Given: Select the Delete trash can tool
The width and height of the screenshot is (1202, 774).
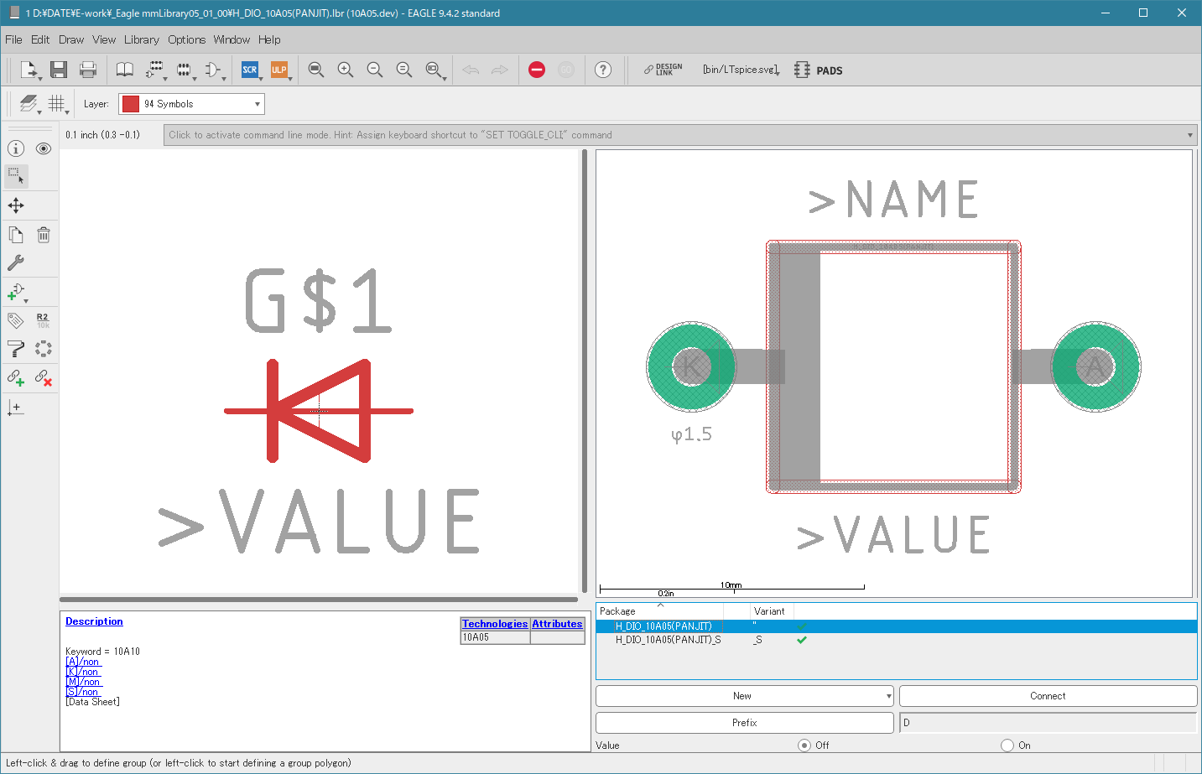Looking at the screenshot, I should point(44,235).
